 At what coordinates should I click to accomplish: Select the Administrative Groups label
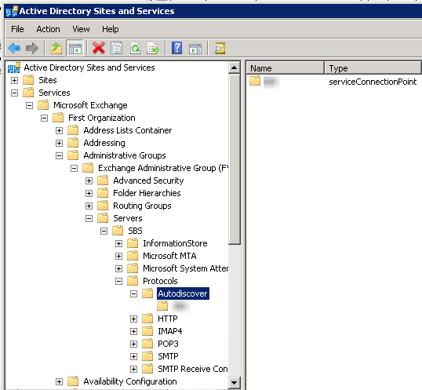(125, 155)
